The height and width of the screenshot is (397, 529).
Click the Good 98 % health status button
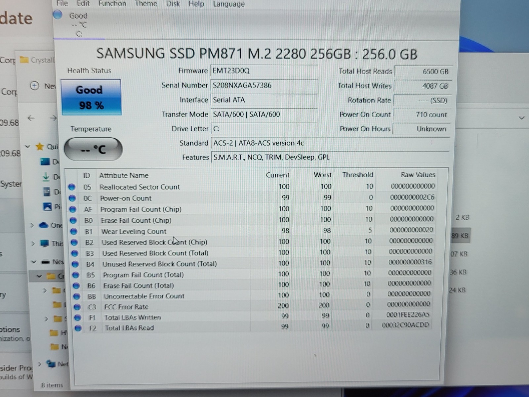(91, 97)
